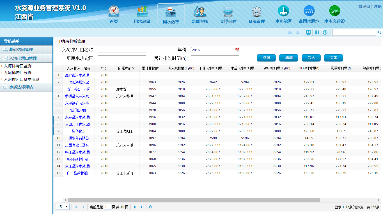Go to next page with forward arrow

[x=135, y=207]
